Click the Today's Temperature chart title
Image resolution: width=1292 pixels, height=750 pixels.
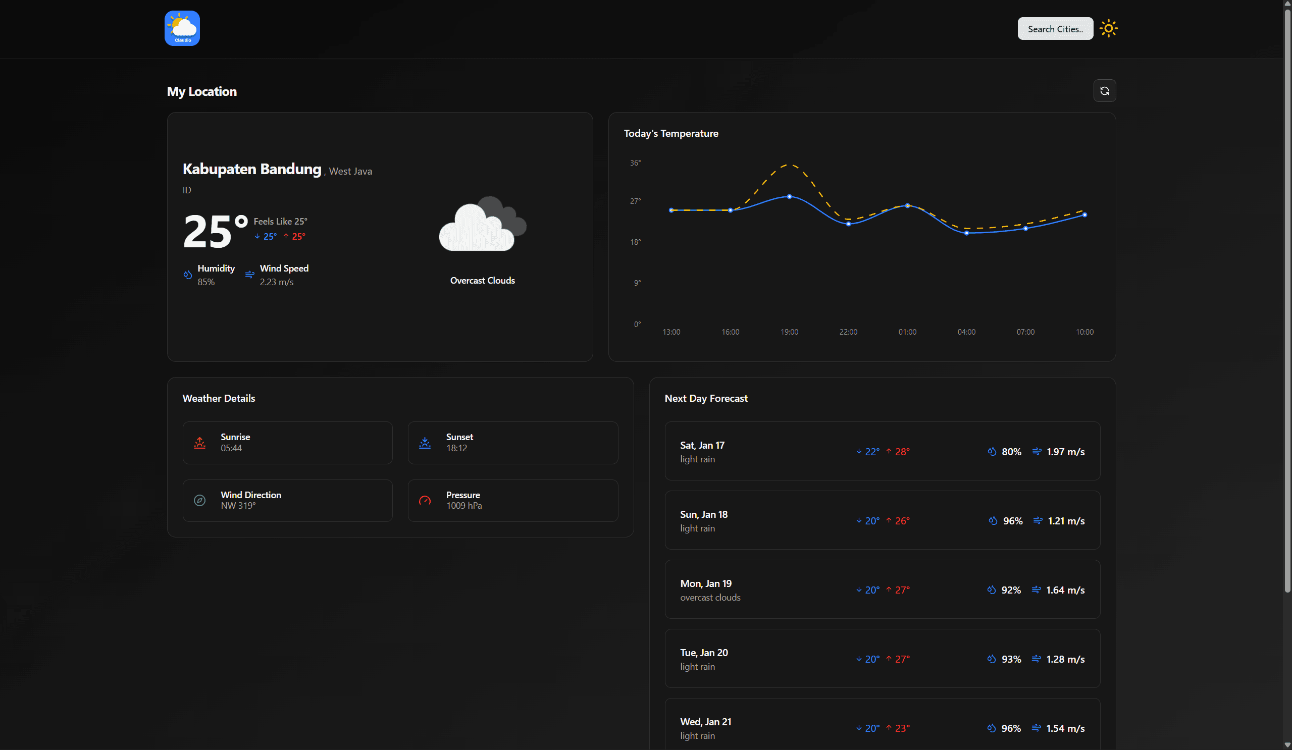click(x=671, y=133)
